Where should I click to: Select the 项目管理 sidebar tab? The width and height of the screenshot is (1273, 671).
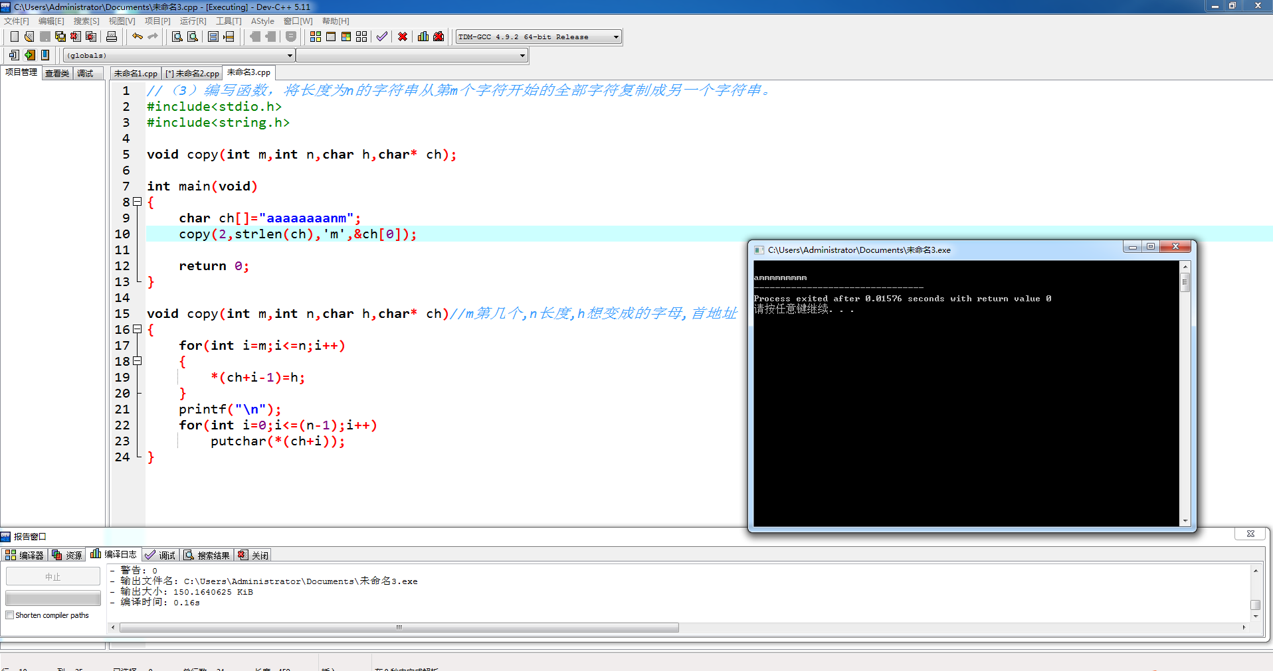tap(21, 72)
